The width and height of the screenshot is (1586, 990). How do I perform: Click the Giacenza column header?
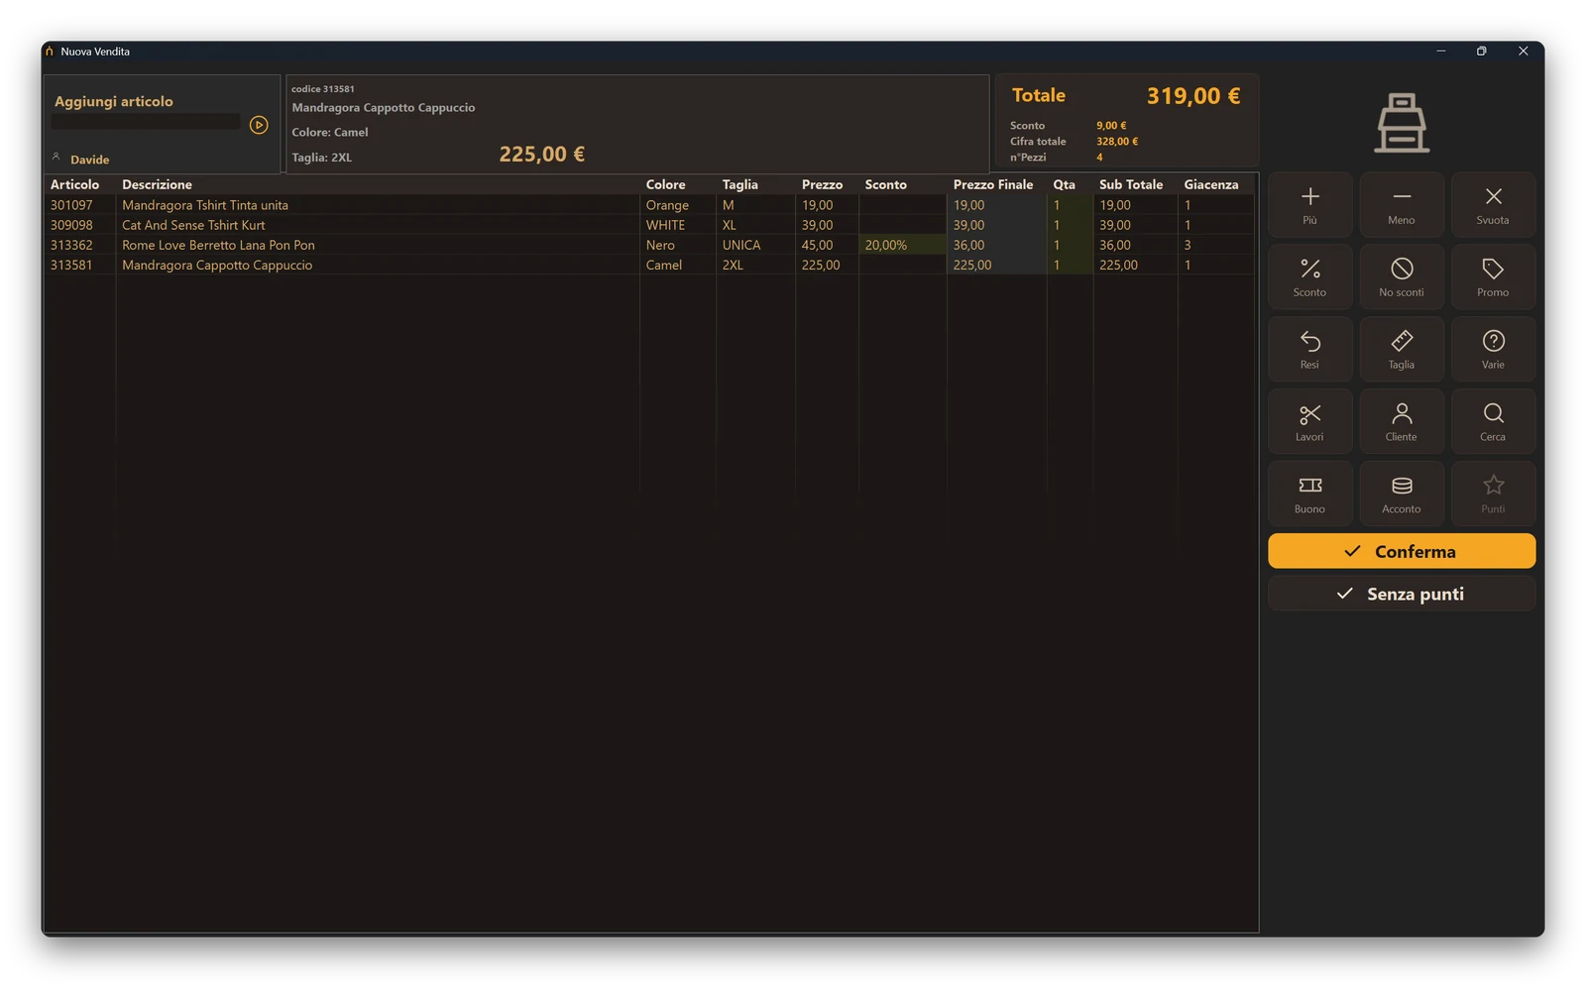coord(1210,184)
